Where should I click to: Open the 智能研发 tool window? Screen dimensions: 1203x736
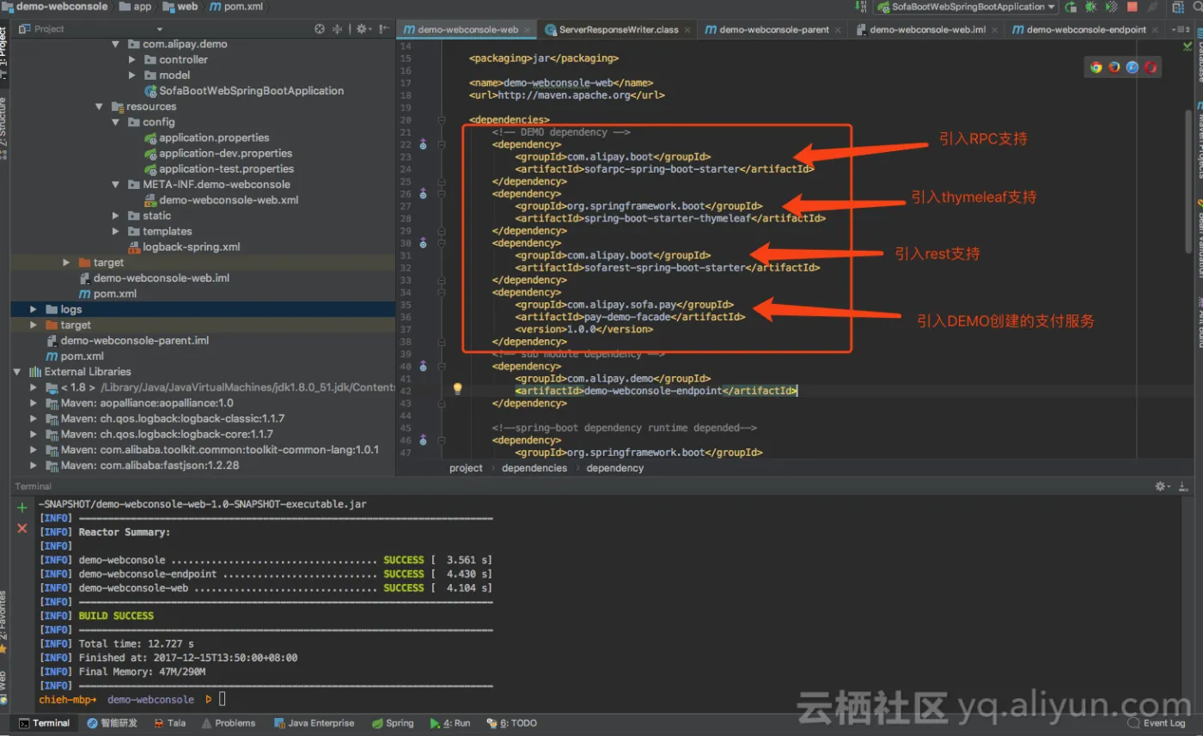click(112, 723)
